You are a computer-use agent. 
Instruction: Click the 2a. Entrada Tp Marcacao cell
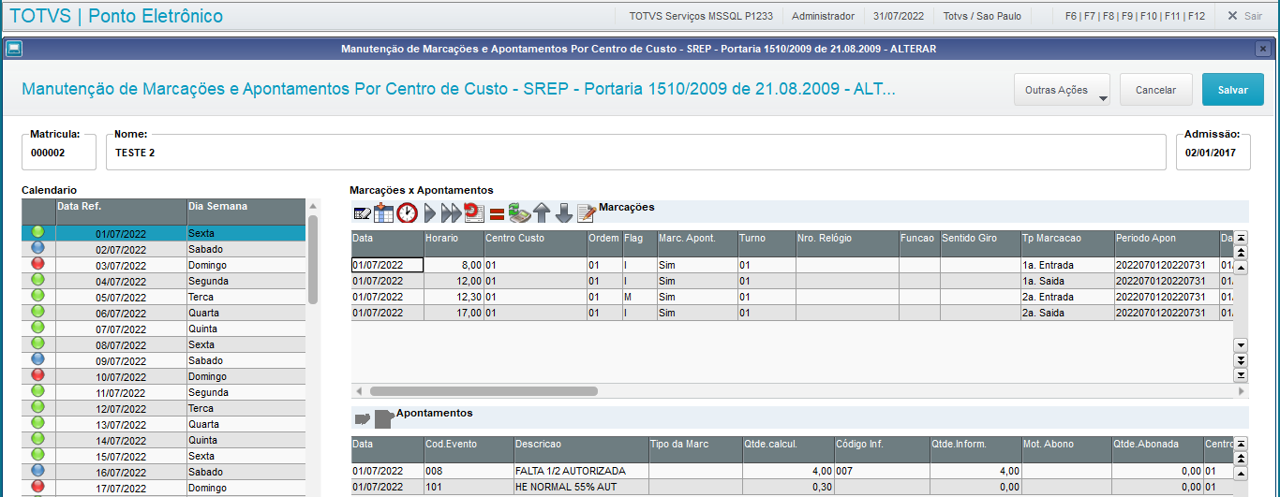[1067, 297]
